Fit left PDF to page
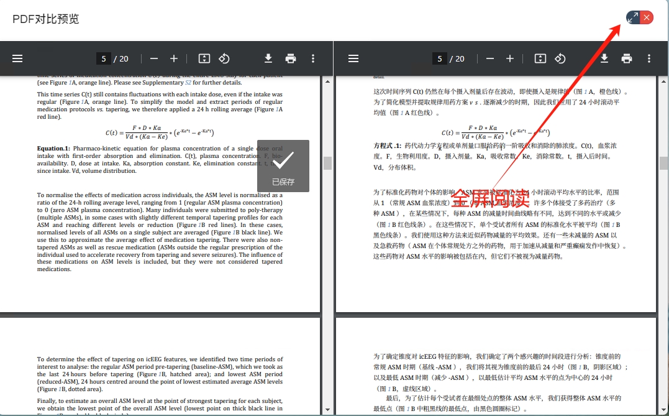Viewport: 669px width, 416px height. 204,58
